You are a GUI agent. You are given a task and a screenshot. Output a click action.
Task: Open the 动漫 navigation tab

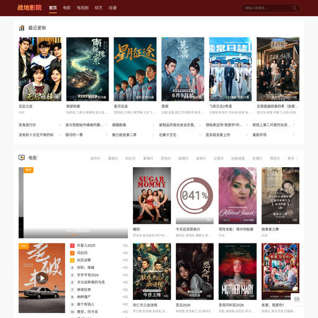tap(112, 8)
